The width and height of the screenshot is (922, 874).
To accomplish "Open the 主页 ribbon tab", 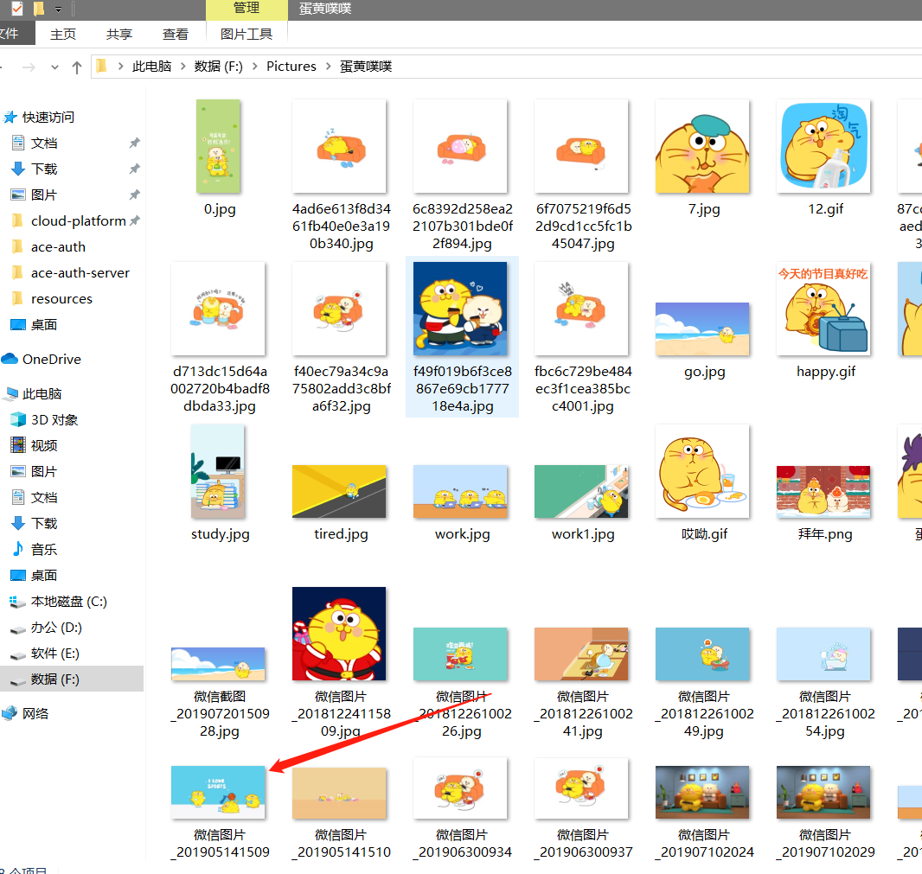I will [x=63, y=34].
